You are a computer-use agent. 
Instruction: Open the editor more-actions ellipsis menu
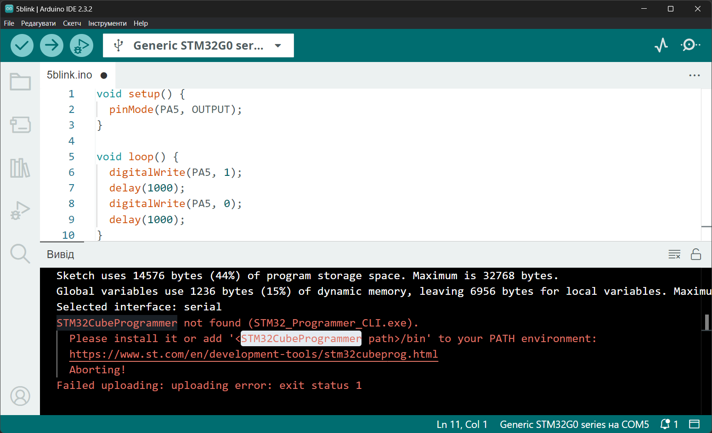[x=695, y=75]
